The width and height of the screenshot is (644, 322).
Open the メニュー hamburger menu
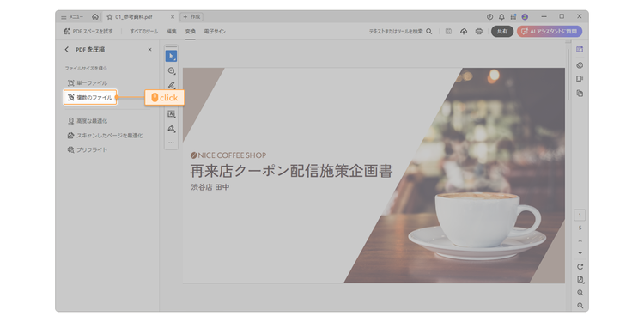71,17
